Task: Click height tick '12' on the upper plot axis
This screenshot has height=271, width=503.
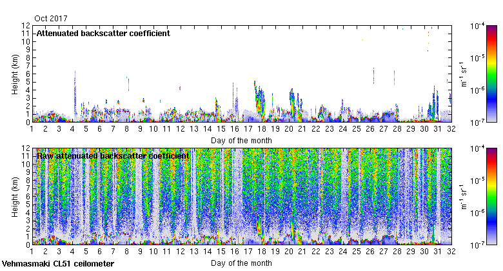Action: pyautogui.click(x=26, y=26)
